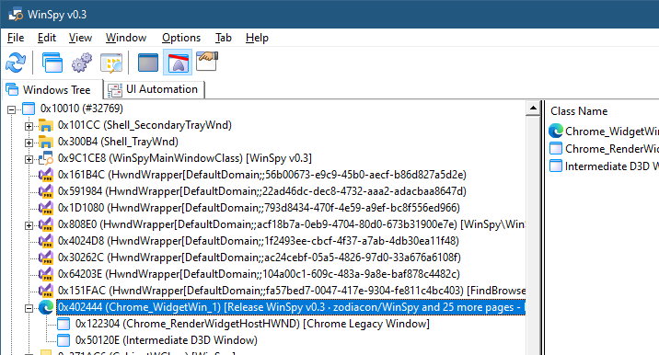
Task: Select 0x9C1CE8 WinSpyMainWindowClass tree item
Action: point(185,158)
